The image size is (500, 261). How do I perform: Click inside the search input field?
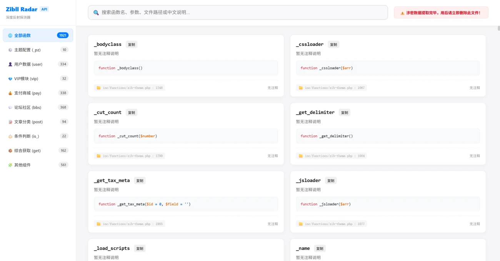point(231,12)
